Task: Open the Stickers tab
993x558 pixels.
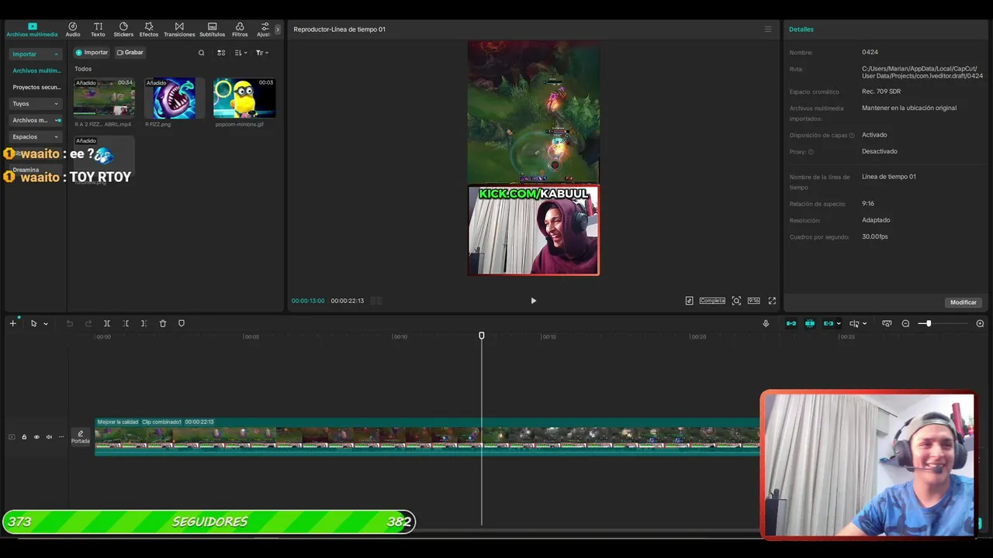Action: point(123,29)
